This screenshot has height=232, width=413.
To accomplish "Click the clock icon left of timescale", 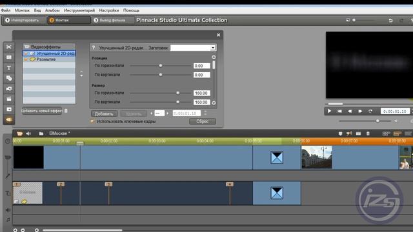I will click(8, 141).
